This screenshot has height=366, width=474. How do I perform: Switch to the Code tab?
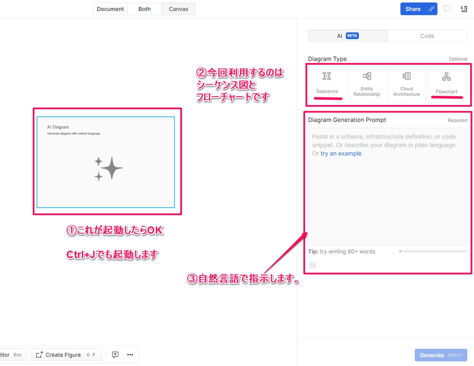tap(427, 36)
